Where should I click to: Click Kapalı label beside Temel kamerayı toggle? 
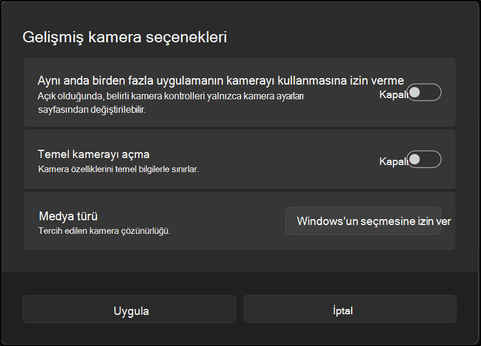pyautogui.click(x=393, y=161)
